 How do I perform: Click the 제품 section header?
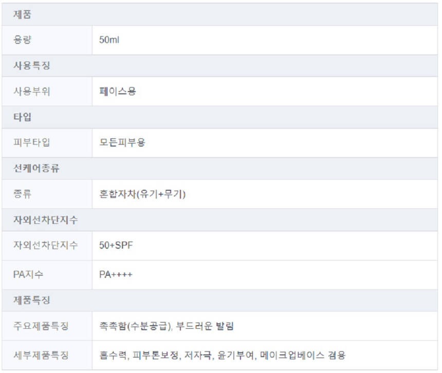click(x=22, y=15)
